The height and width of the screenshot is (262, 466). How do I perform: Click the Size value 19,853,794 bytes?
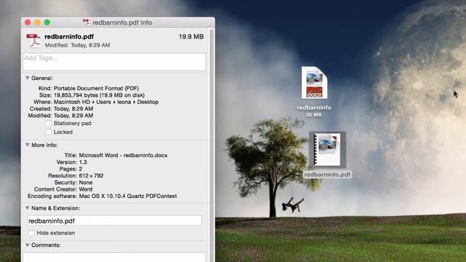click(99, 95)
